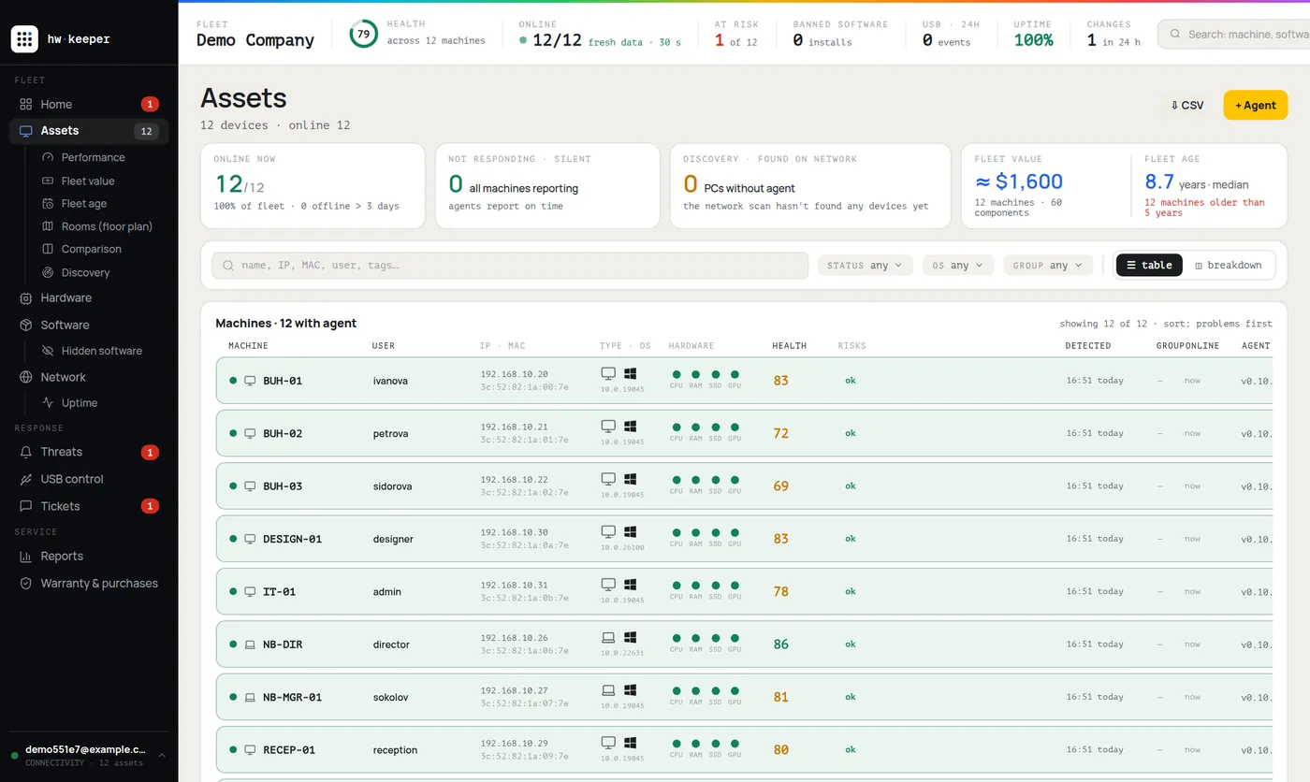Click the + Agent button
This screenshot has width=1310, height=782.
tap(1255, 105)
